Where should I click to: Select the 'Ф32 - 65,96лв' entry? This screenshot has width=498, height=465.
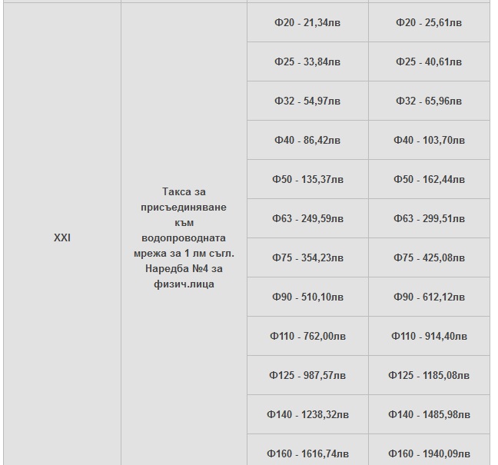[x=429, y=101]
